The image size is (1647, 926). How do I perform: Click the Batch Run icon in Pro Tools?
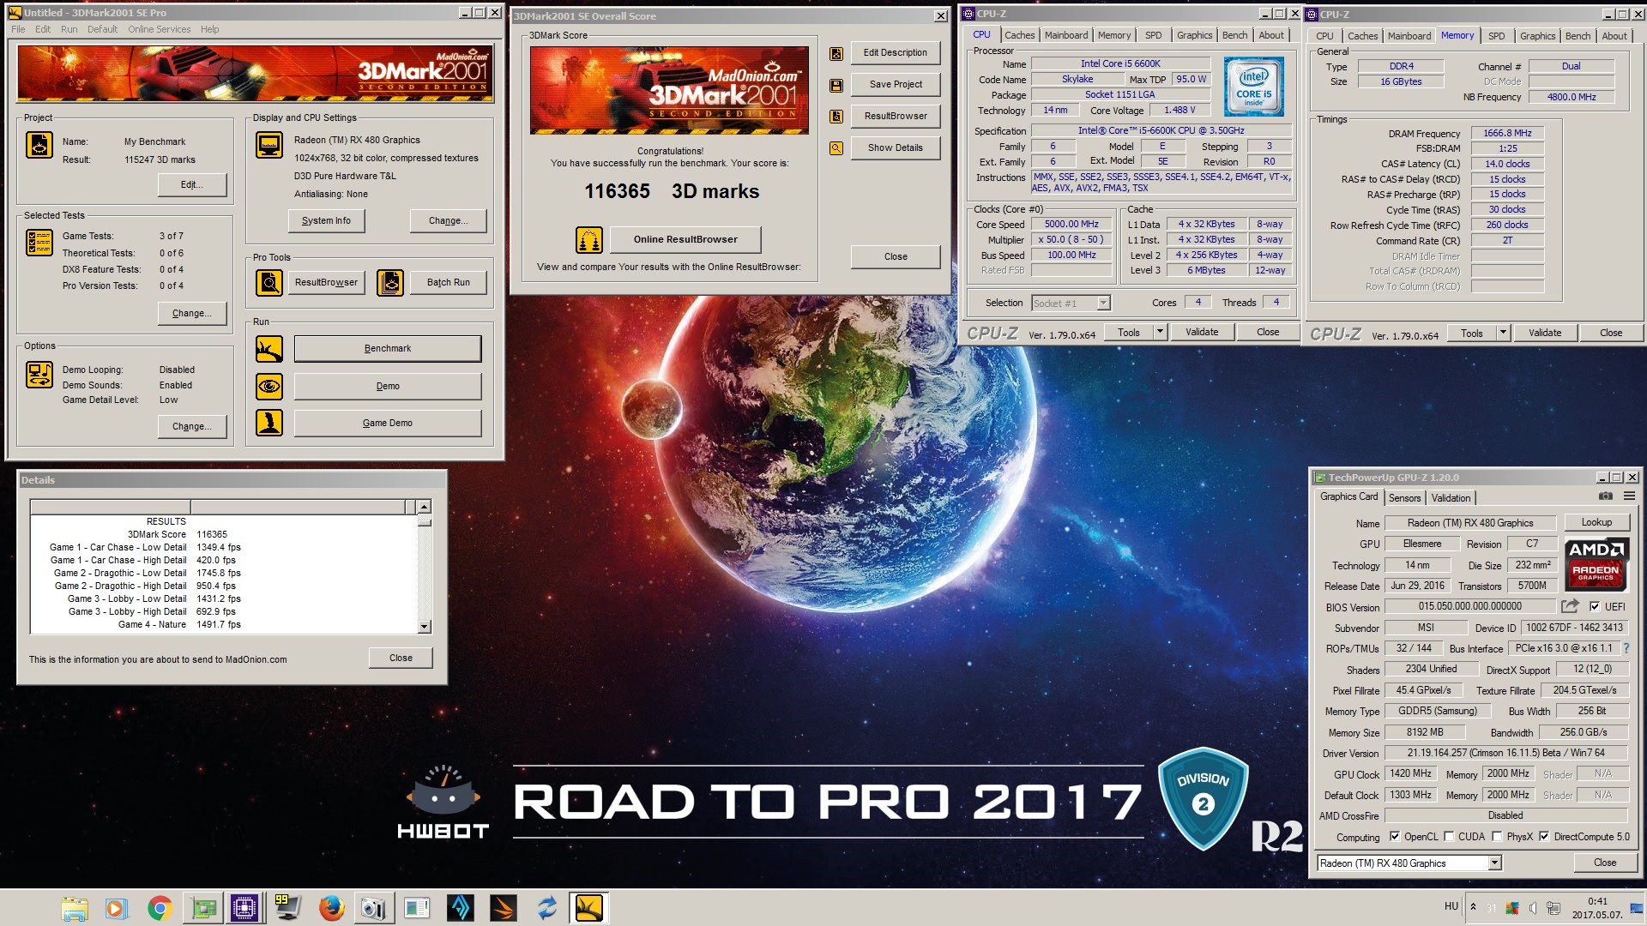[x=390, y=282]
